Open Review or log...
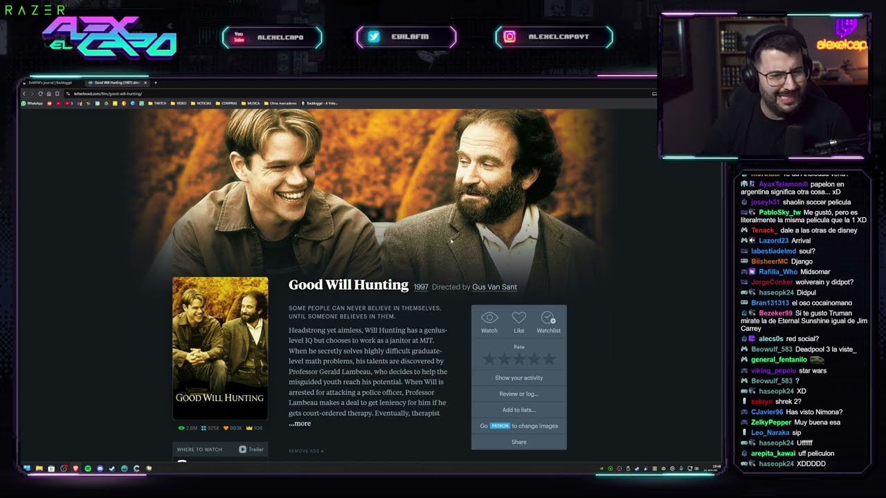The width and height of the screenshot is (886, 498). [x=519, y=394]
